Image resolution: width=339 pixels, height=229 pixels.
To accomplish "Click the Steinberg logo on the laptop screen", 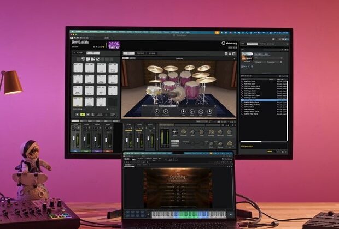I will [x=227, y=159].
